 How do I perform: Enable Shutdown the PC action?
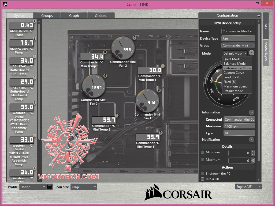(x=203, y=174)
